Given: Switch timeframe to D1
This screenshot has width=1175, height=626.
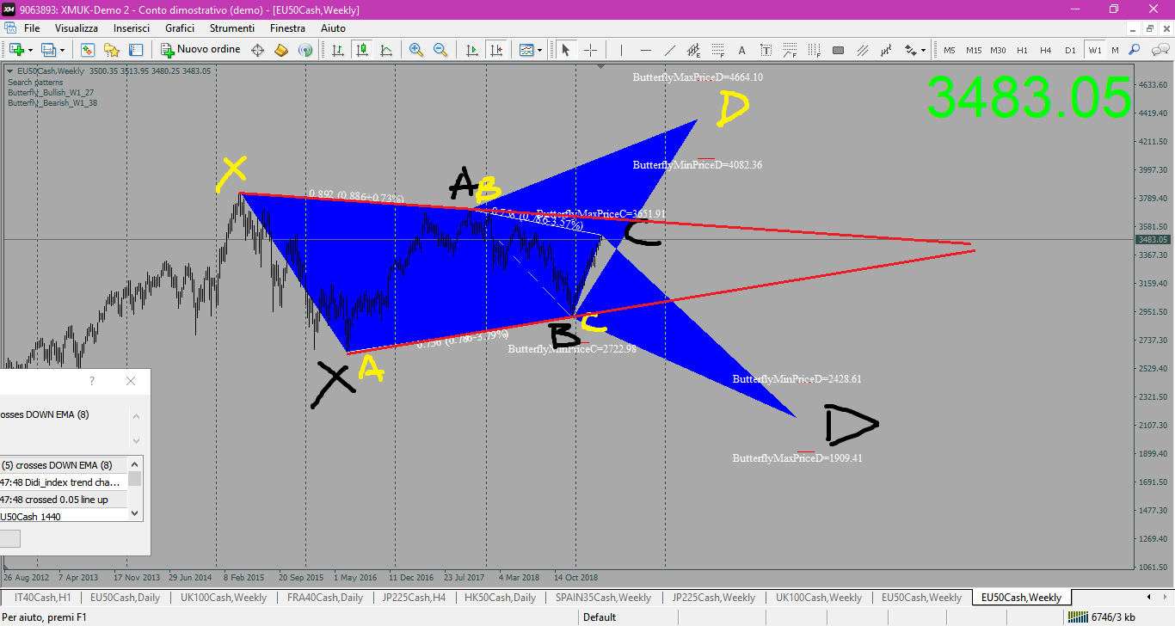Looking at the screenshot, I should [1070, 50].
